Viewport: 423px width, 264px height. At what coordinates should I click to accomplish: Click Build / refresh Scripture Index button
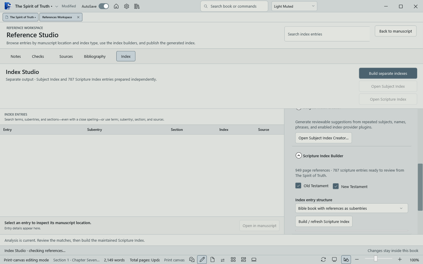click(x=324, y=221)
